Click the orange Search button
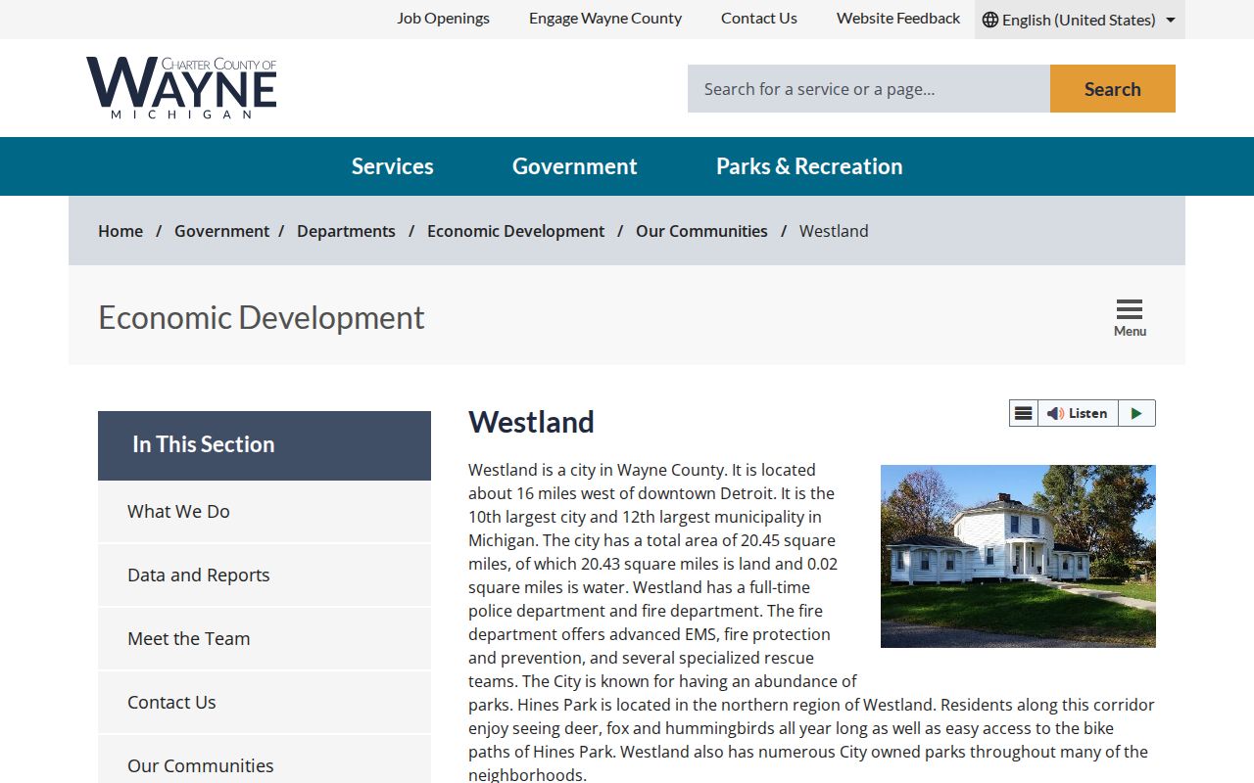This screenshot has height=783, width=1254. pos(1113,89)
